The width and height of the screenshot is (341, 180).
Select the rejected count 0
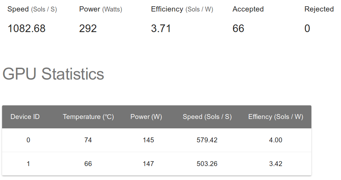[307, 29]
